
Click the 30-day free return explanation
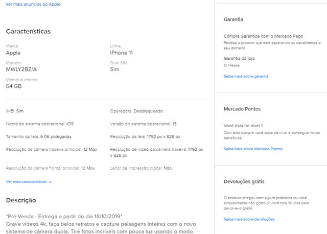[x=266, y=203]
